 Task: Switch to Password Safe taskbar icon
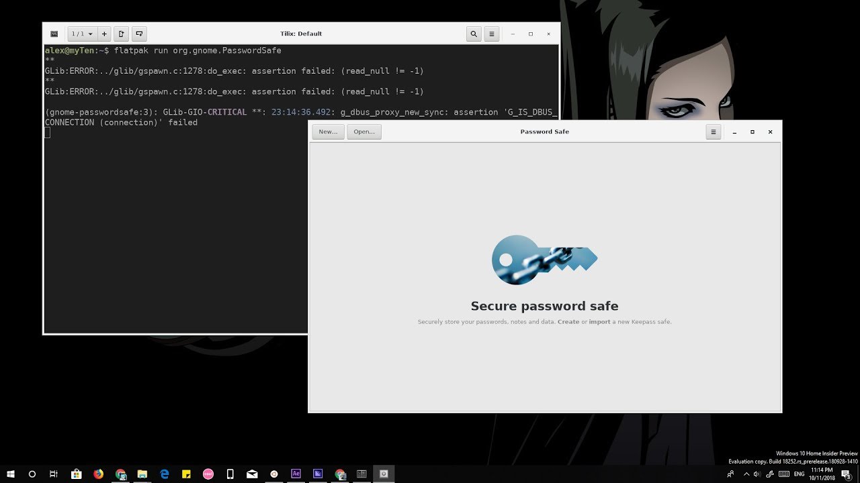[x=384, y=474]
